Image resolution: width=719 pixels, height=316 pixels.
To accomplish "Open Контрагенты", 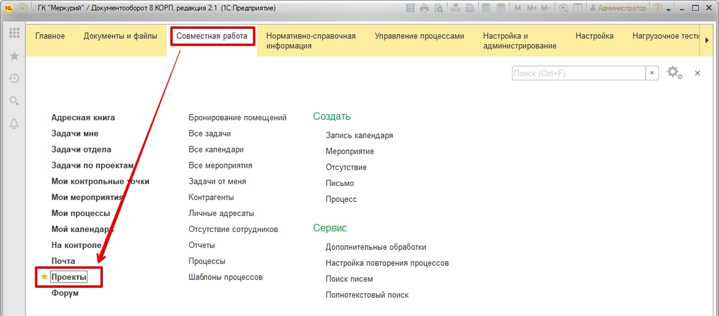I will point(211,197).
